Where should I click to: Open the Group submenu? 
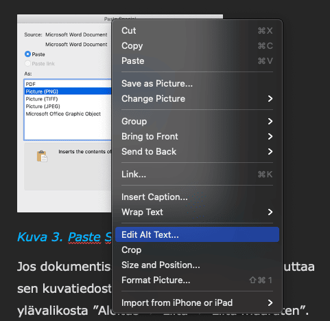[197, 122]
